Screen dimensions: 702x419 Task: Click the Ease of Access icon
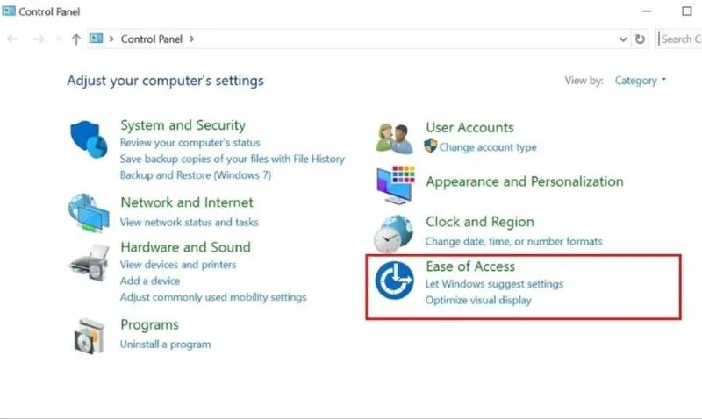(395, 282)
